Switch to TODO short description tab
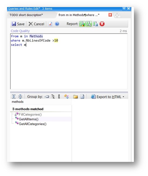 click(x=26, y=15)
